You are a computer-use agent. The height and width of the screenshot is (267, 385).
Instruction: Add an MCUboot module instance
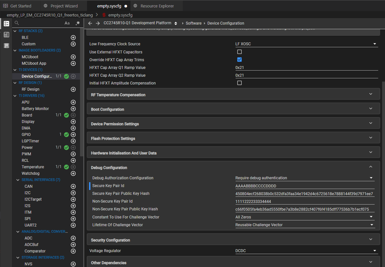tap(73, 57)
